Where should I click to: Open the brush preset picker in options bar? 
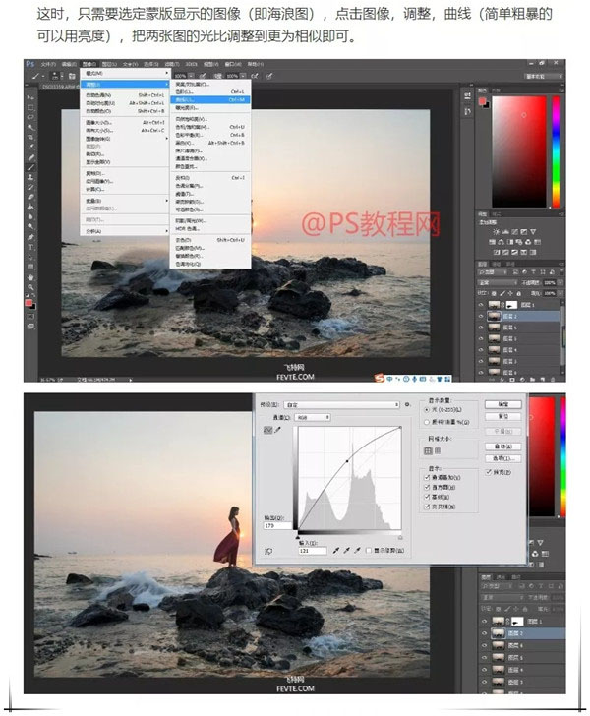(x=55, y=76)
